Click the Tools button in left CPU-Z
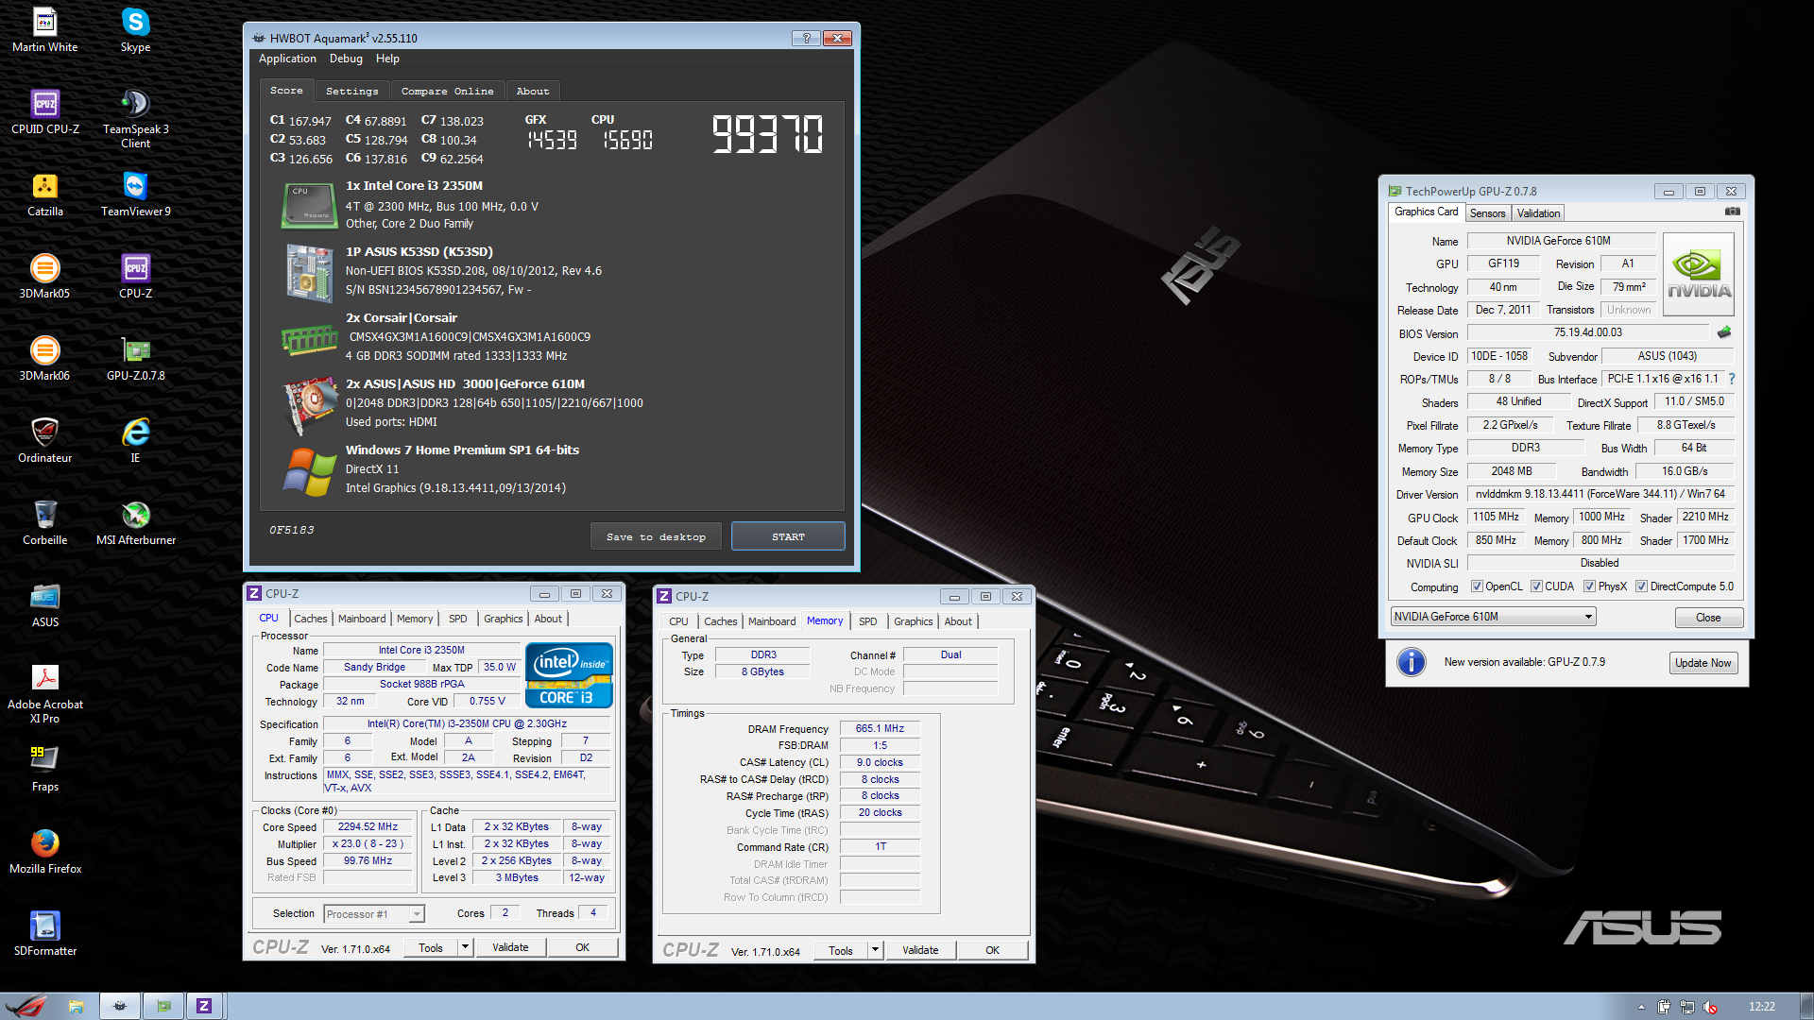The height and width of the screenshot is (1020, 1814). pos(431,947)
